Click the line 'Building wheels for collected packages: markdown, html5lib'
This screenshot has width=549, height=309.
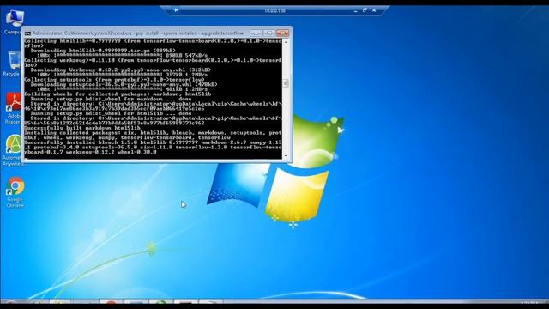tap(118, 94)
